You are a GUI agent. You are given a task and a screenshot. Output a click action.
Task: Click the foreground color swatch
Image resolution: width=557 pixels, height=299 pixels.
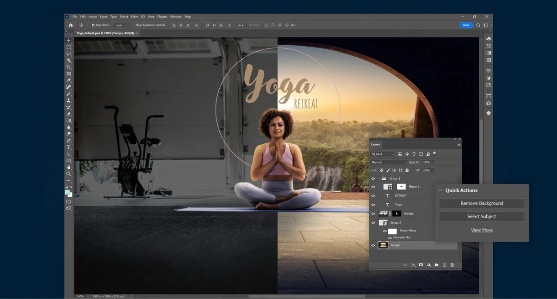pos(68,192)
